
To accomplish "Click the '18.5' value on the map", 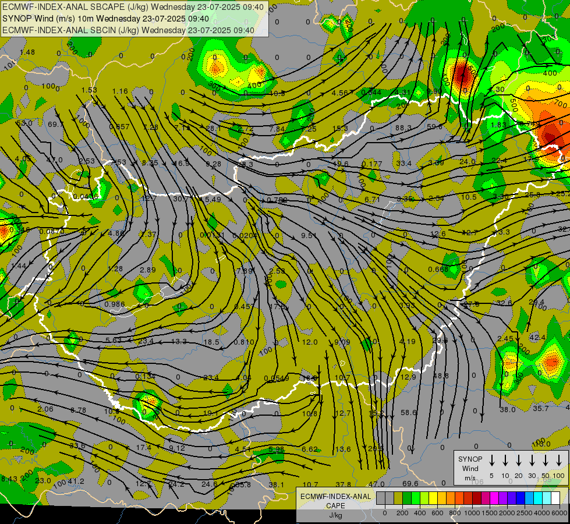I will tap(211, 342).
